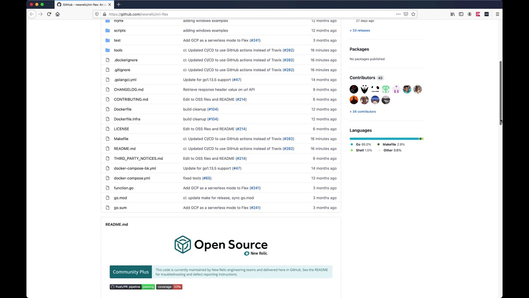The height and width of the screenshot is (298, 529).
Task: Go back with the browser back arrow
Action: (x=32, y=14)
